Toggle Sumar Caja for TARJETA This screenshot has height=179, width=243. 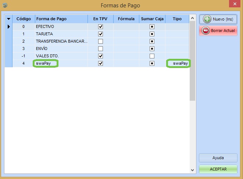152,34
